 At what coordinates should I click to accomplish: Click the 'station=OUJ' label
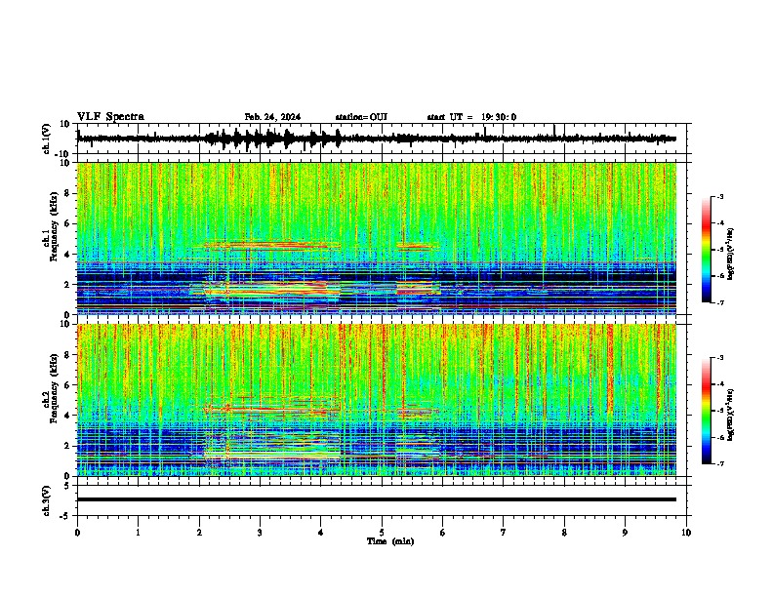[361, 117]
